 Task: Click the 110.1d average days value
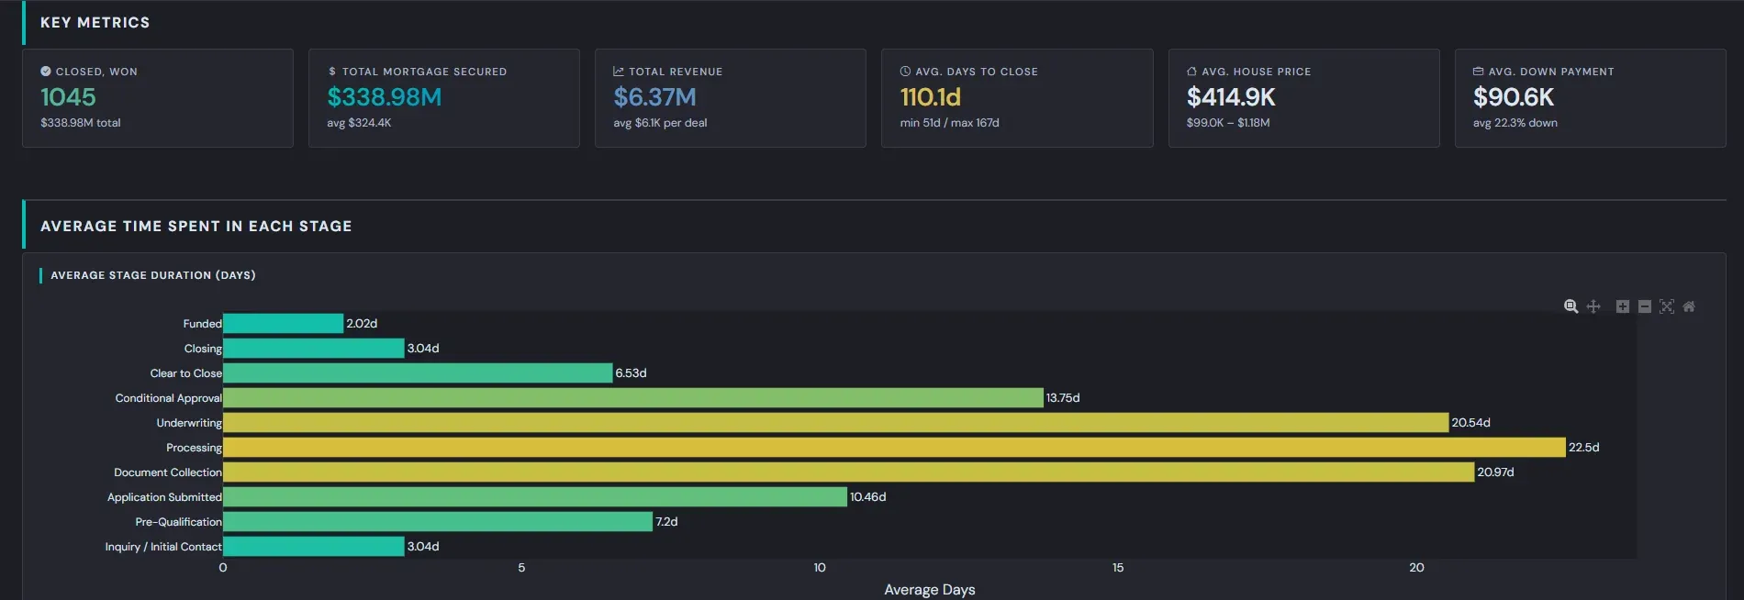pos(930,96)
